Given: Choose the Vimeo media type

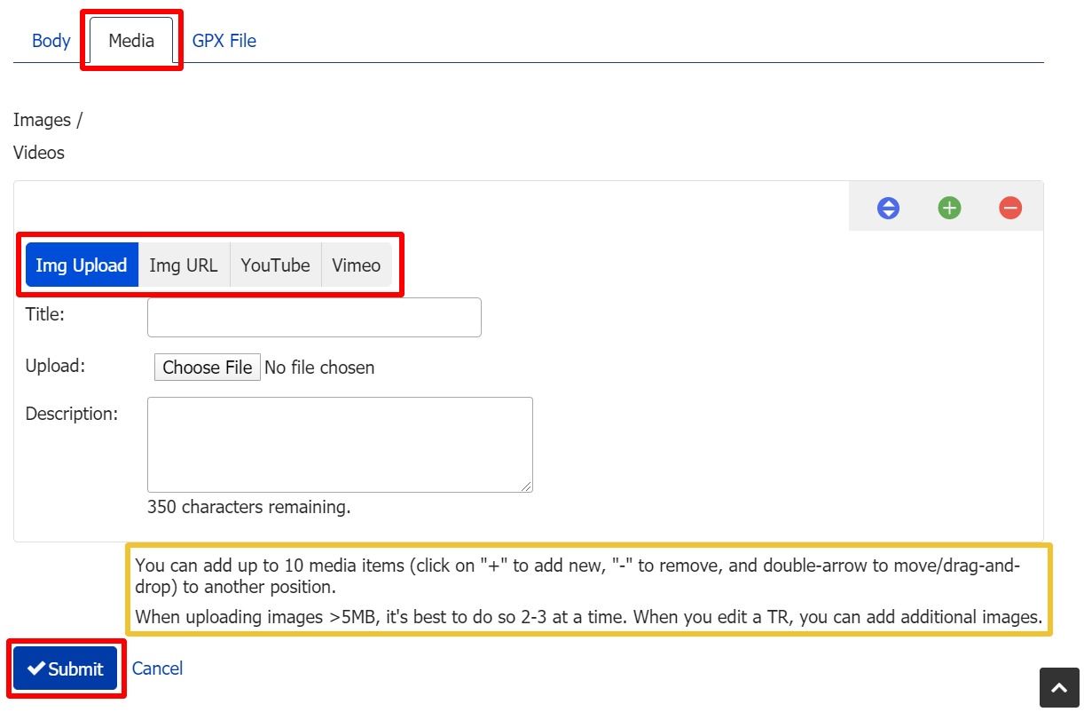Looking at the screenshot, I should pos(356,265).
